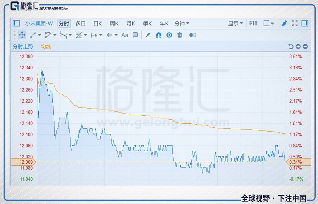Screen dimensions: 318x204
Task: Click the 3.51% percentage axis label
Action: pyautogui.click(x=296, y=56)
